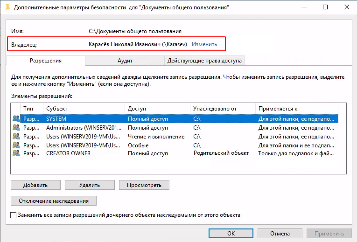
Task: Click the Users 'Чтение и выполнение' entry icon
Action: [16, 137]
